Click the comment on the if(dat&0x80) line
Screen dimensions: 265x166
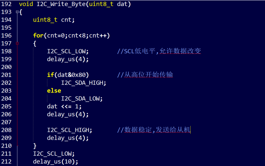coord(145,75)
